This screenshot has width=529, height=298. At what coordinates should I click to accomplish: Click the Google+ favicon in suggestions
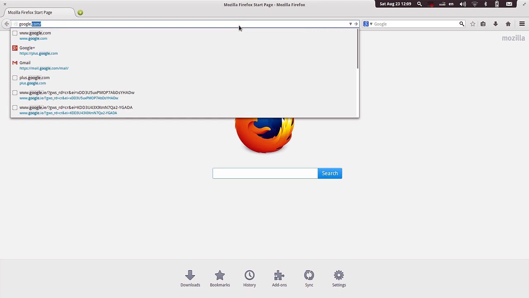[15, 48]
